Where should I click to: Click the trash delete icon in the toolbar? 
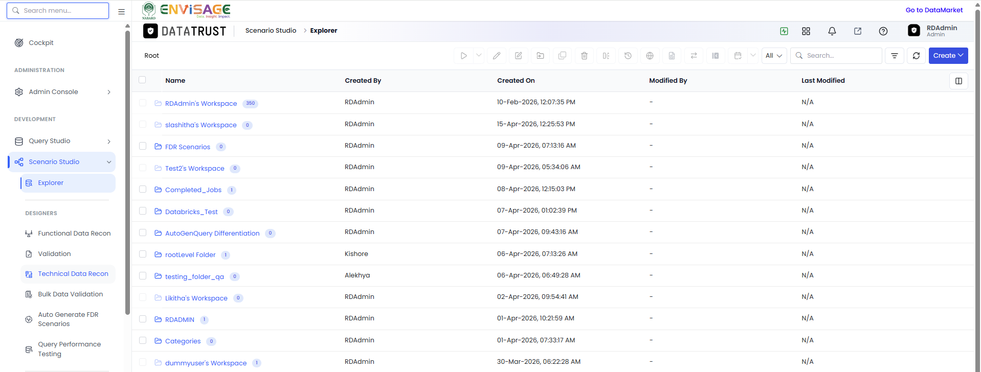(x=585, y=56)
